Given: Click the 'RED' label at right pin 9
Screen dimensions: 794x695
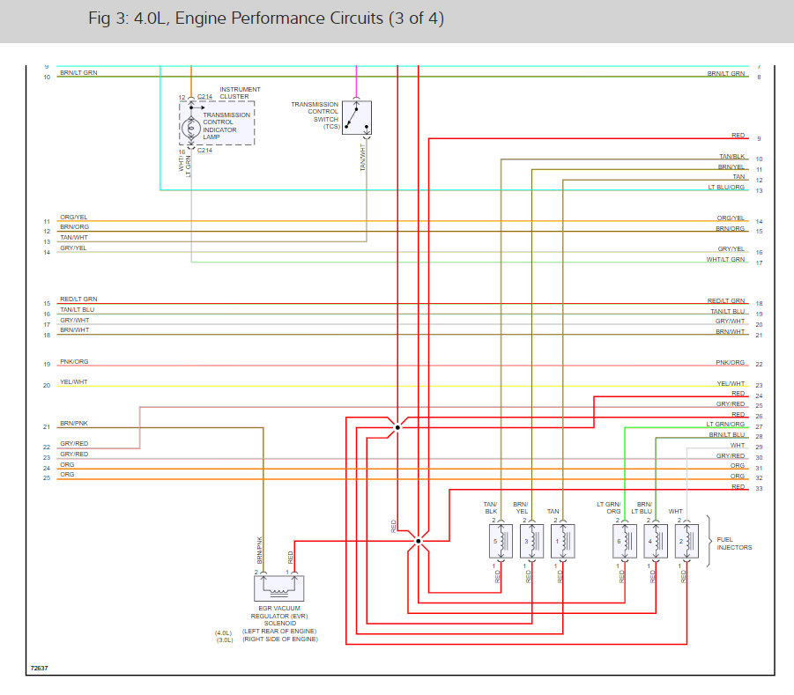Looking at the screenshot, I should click(738, 135).
